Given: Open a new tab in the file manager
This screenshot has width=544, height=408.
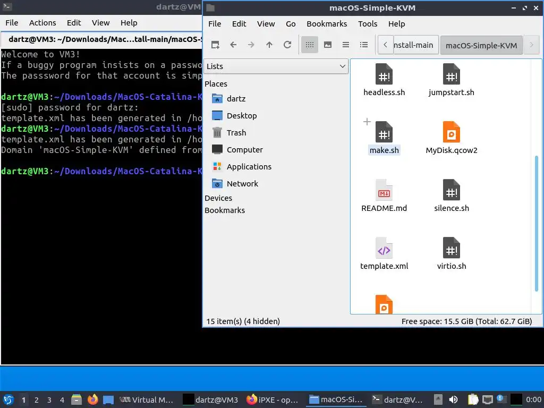Looking at the screenshot, I should [x=215, y=45].
